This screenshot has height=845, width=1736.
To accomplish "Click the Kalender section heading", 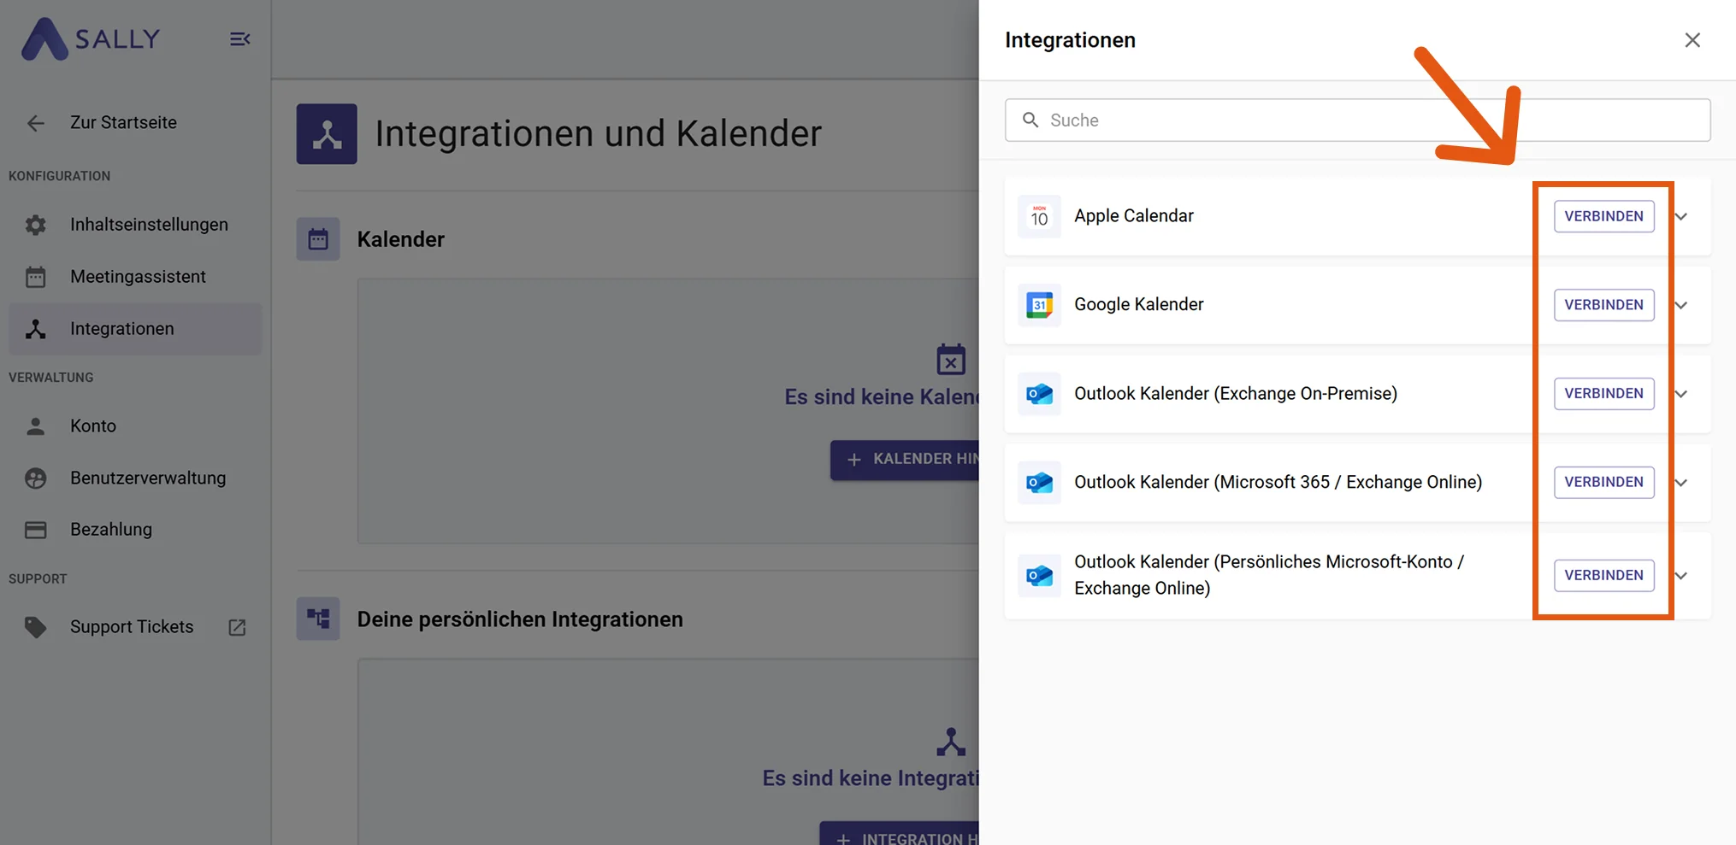I will click(400, 239).
